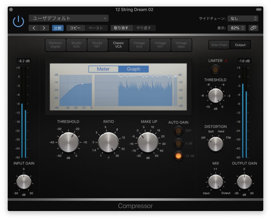Screen dimensions: 271x220
Task: Open the ユーザデフォルト preset dropdown
Action: coord(68,18)
